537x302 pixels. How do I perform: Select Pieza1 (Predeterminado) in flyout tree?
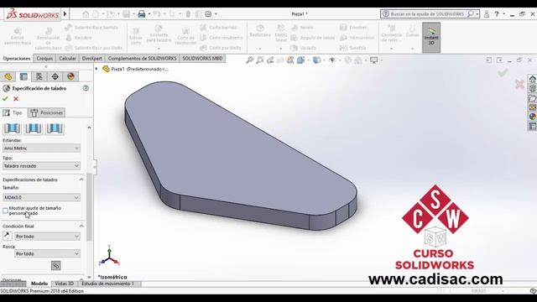pos(136,69)
